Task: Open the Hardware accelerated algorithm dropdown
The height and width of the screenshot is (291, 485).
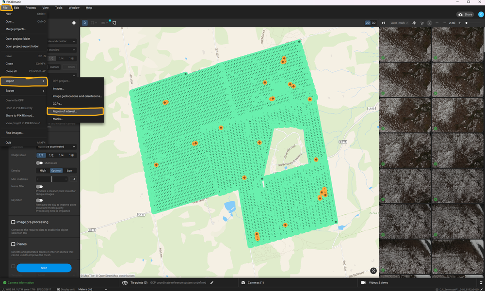Action: [56, 147]
